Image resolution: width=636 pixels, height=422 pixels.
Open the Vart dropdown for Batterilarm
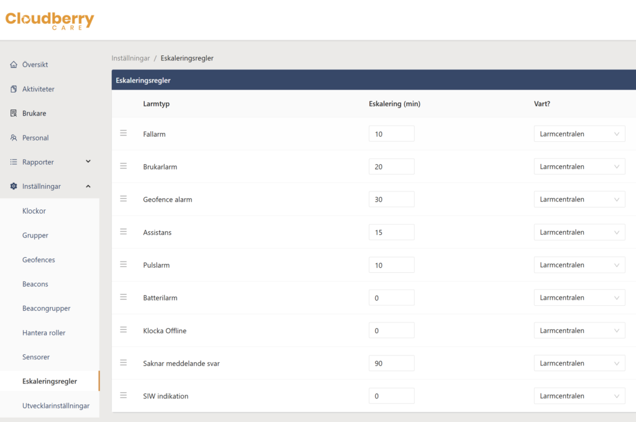(579, 298)
